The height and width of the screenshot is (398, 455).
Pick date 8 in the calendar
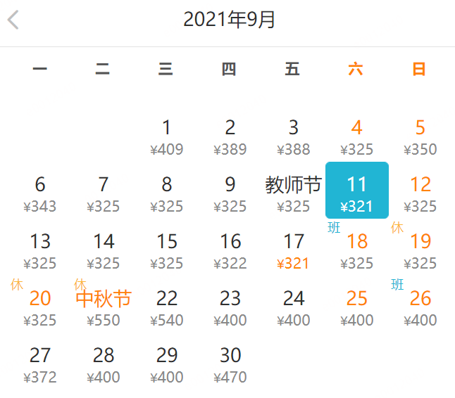pyautogui.click(x=166, y=191)
